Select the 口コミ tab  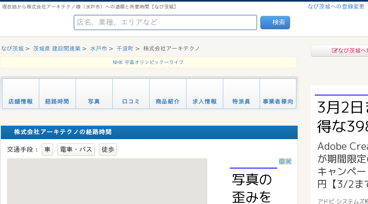(131, 94)
